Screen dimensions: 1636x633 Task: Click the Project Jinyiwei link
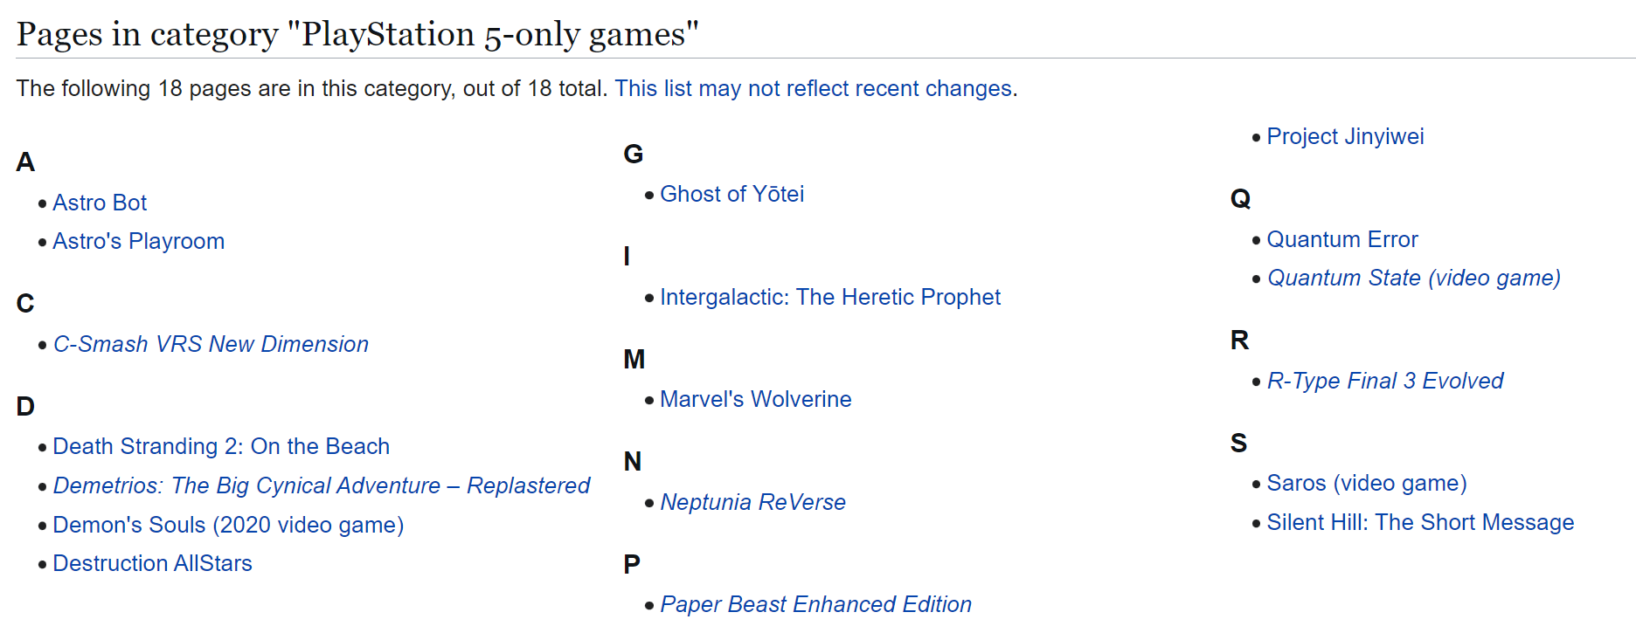pos(1345,136)
